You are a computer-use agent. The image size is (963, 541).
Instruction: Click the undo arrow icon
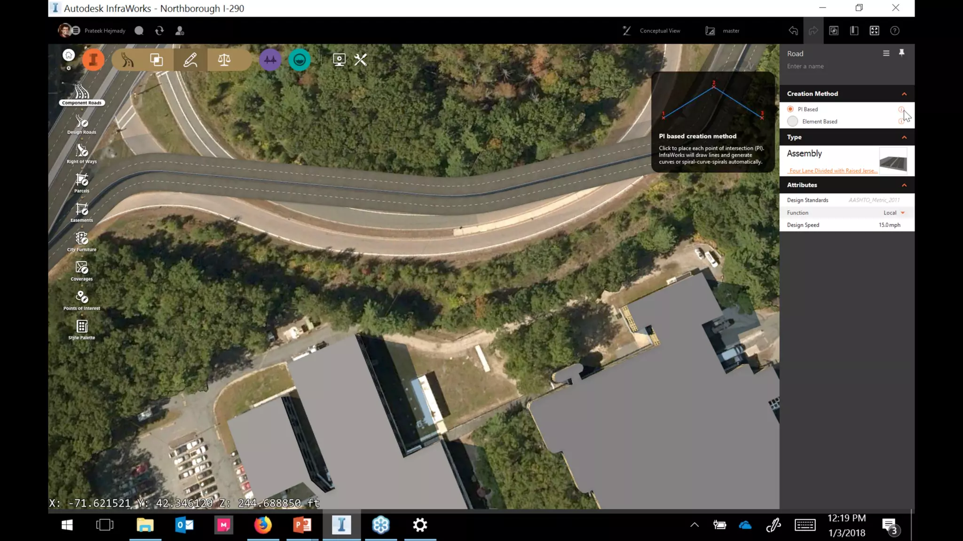[793, 31]
